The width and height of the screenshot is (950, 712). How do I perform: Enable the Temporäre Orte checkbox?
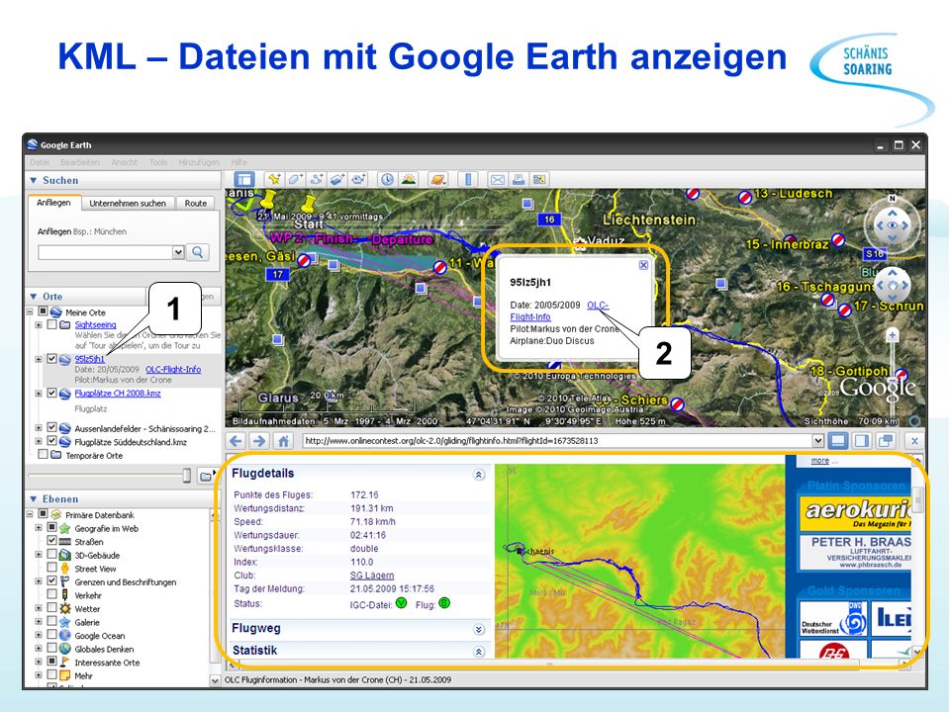[x=43, y=454]
